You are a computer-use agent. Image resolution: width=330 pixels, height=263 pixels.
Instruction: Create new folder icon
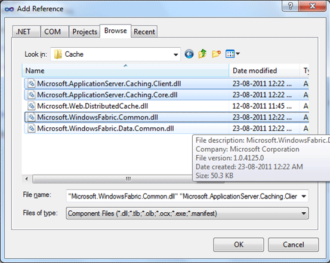click(216, 54)
